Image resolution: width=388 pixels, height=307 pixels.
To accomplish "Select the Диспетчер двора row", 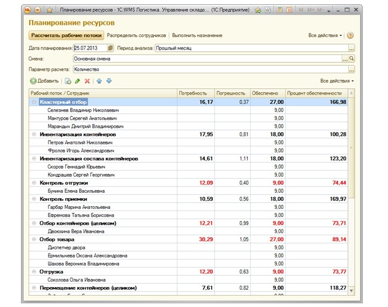I will [x=66, y=247].
